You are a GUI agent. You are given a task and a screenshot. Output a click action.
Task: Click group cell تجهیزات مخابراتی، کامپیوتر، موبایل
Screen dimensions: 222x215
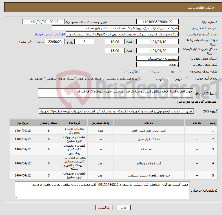tap(74, 163)
